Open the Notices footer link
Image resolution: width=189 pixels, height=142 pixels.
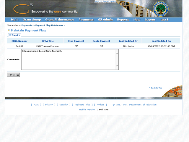100,105
